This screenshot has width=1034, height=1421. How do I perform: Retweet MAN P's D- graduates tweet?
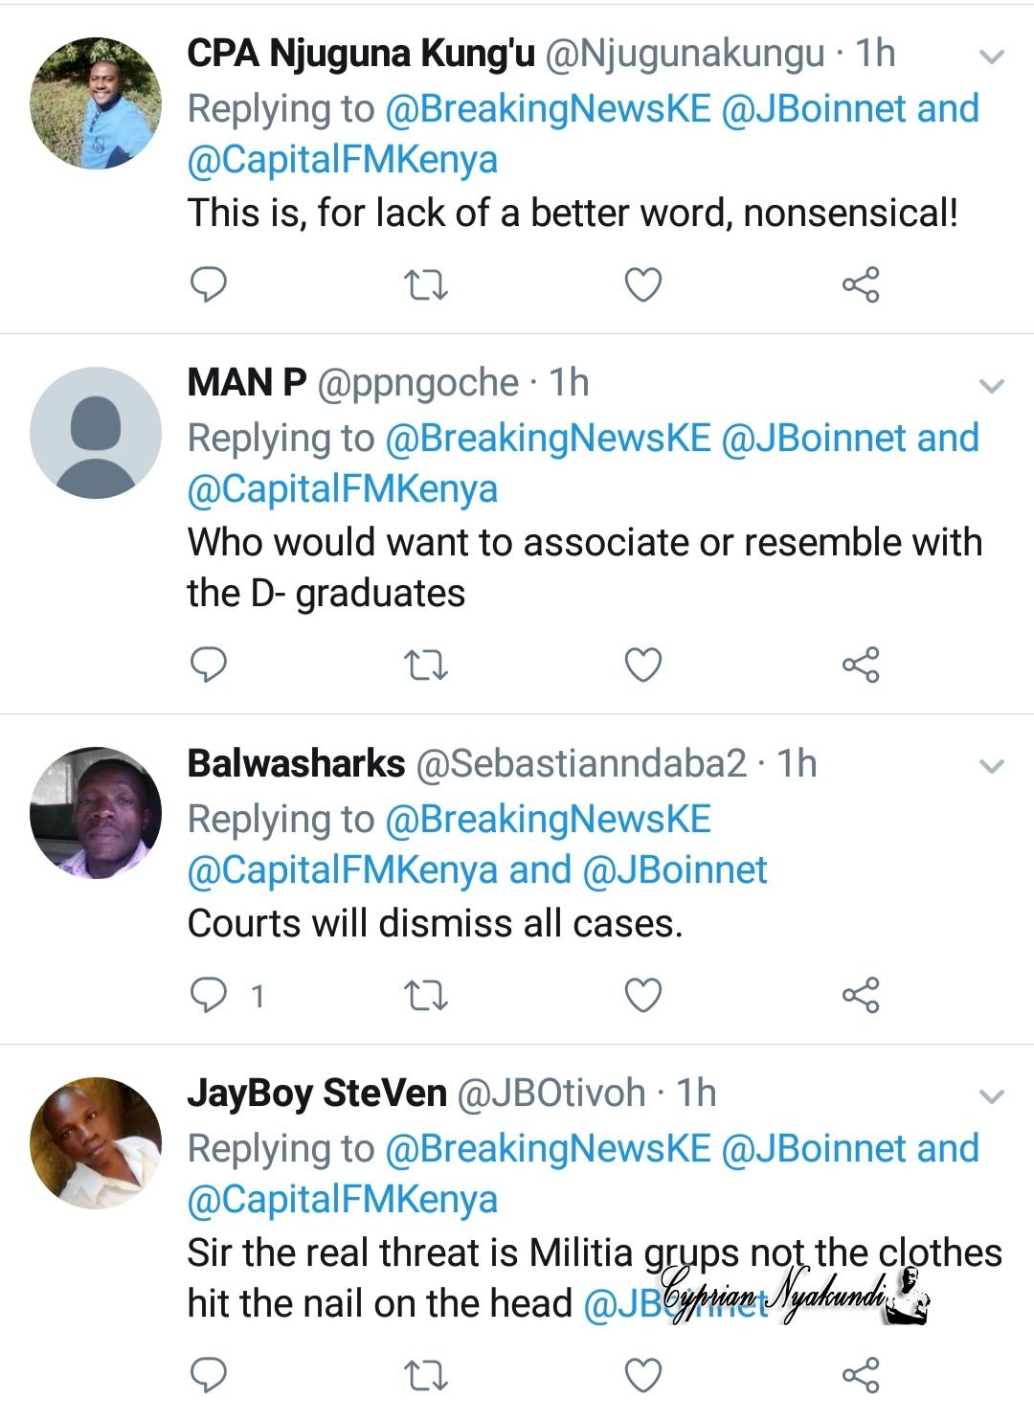click(x=426, y=665)
